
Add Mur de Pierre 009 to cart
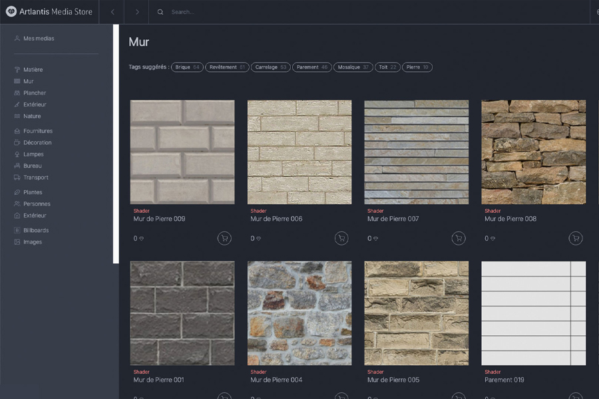coord(224,238)
